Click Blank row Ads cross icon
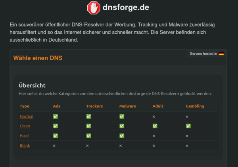 click(x=55, y=146)
